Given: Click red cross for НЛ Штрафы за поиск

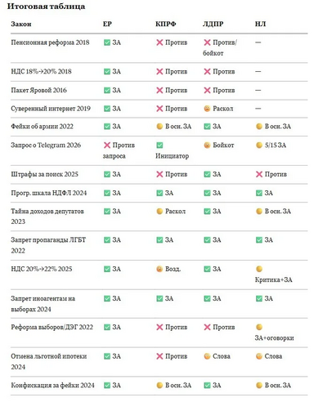Looking at the screenshot, I should pyautogui.click(x=259, y=174).
